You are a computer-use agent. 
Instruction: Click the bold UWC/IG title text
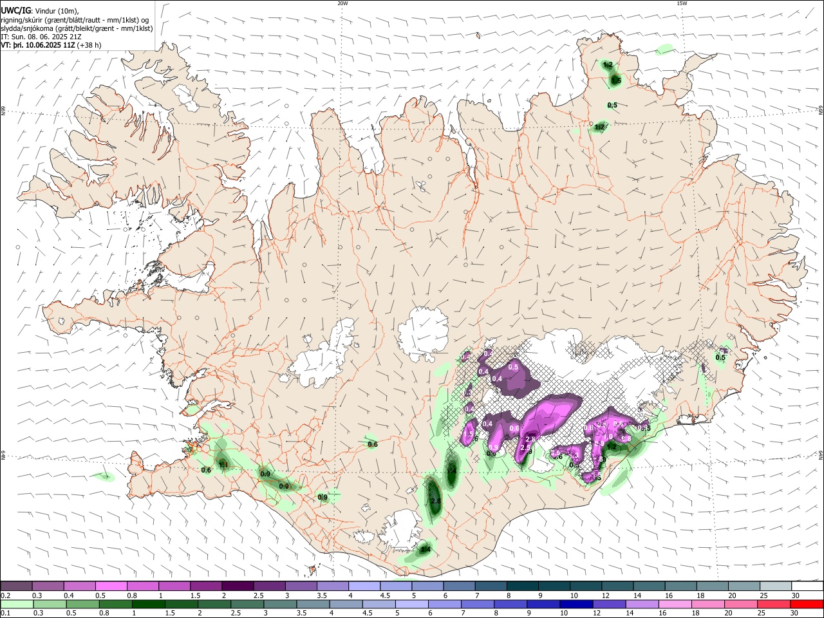(x=15, y=11)
